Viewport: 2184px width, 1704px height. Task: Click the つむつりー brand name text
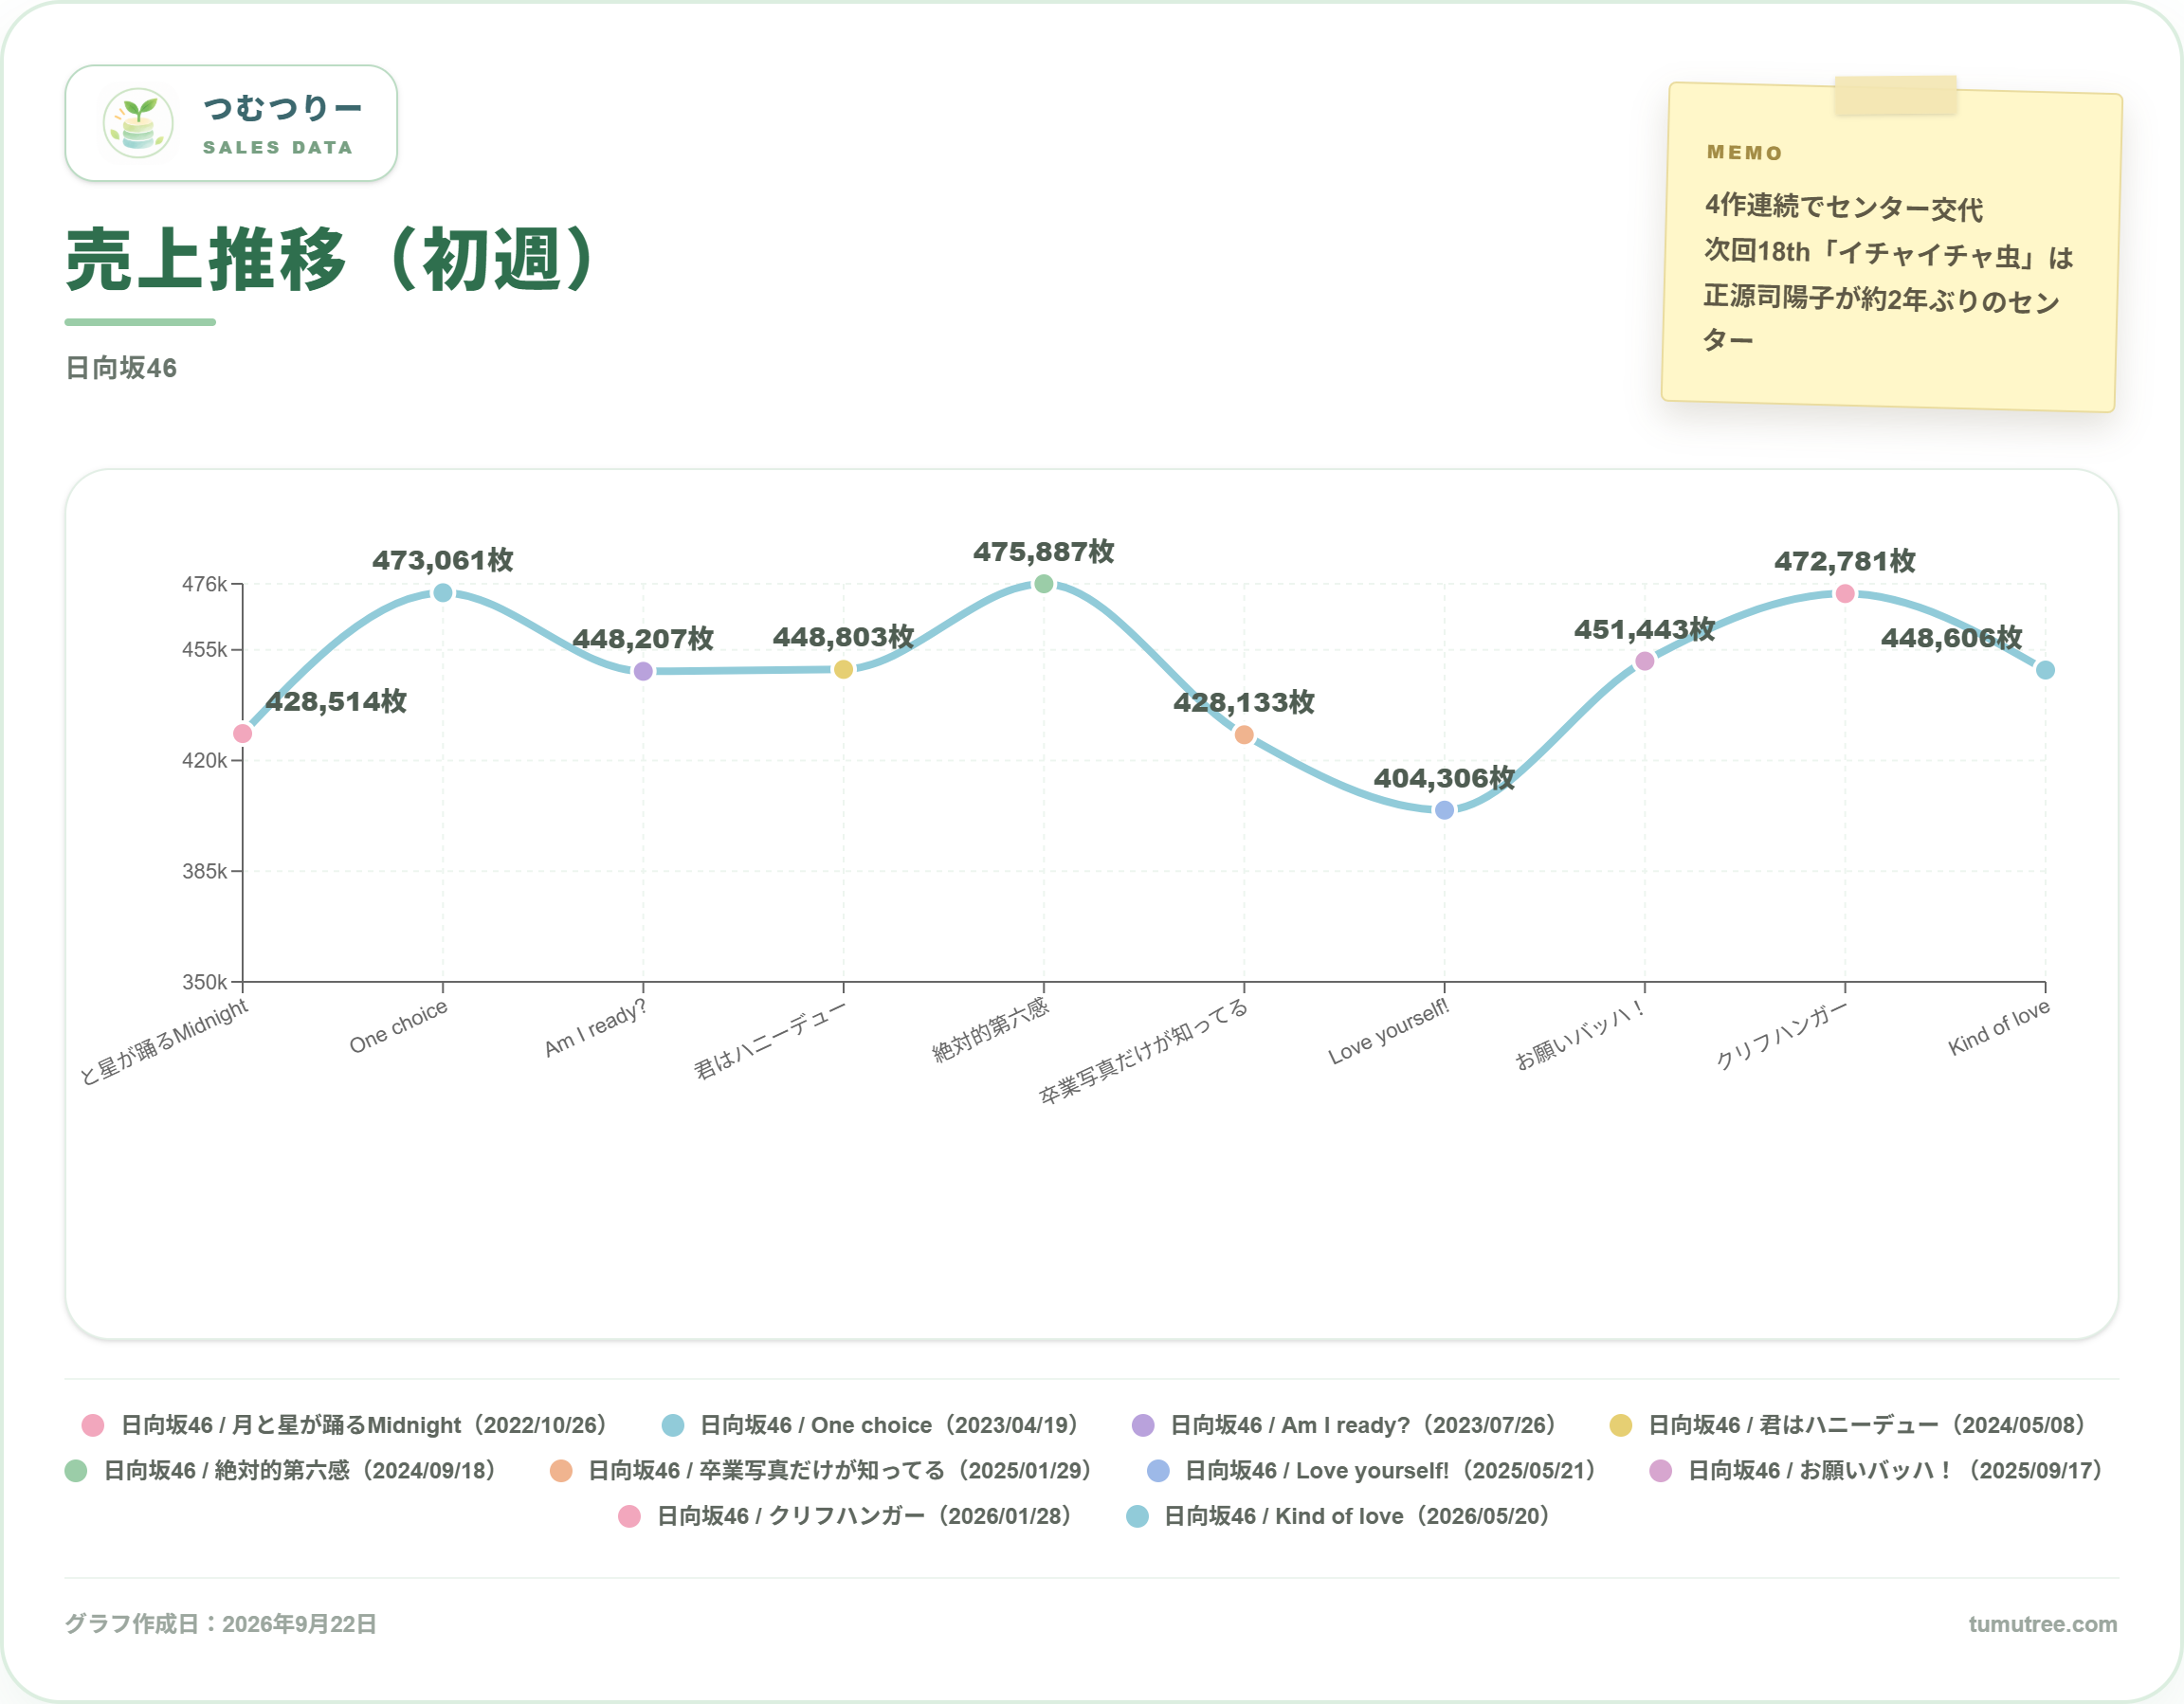tap(282, 108)
